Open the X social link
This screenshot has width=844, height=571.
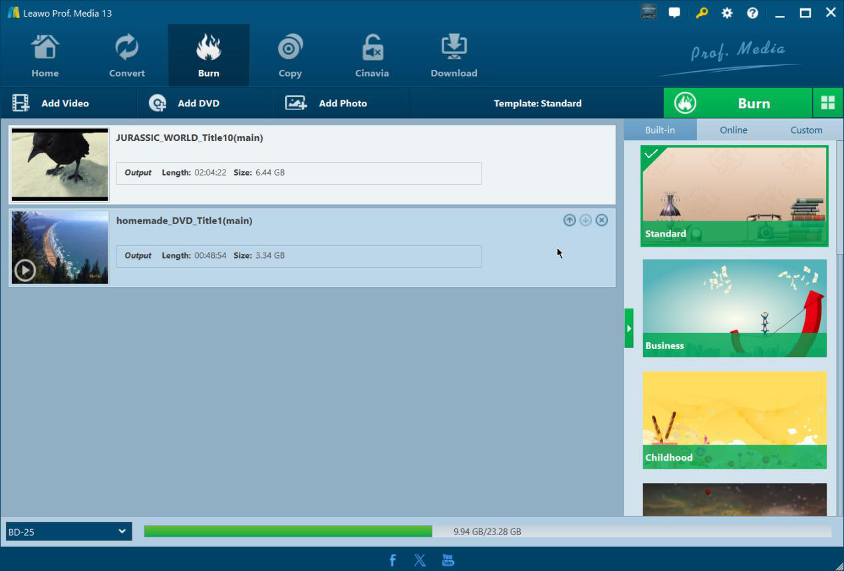[x=420, y=560]
